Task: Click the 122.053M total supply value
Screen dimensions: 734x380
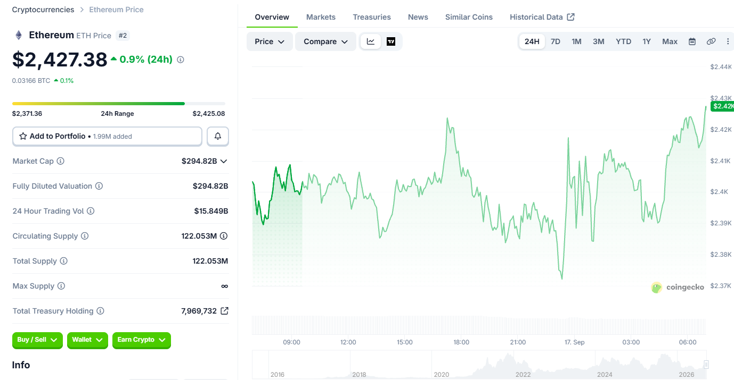Action: coord(210,261)
